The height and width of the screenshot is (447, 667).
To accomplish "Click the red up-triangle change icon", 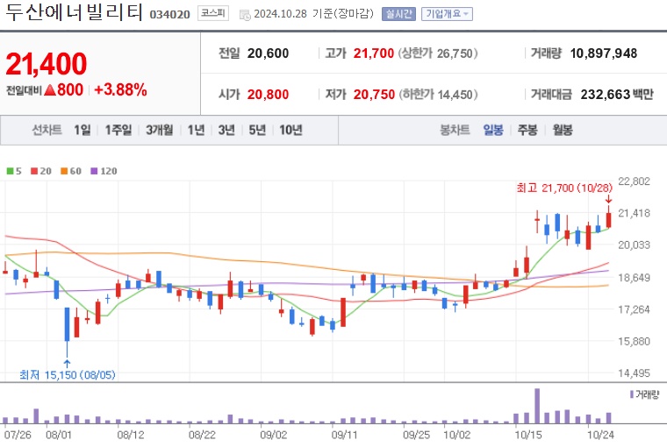I will 50,89.
